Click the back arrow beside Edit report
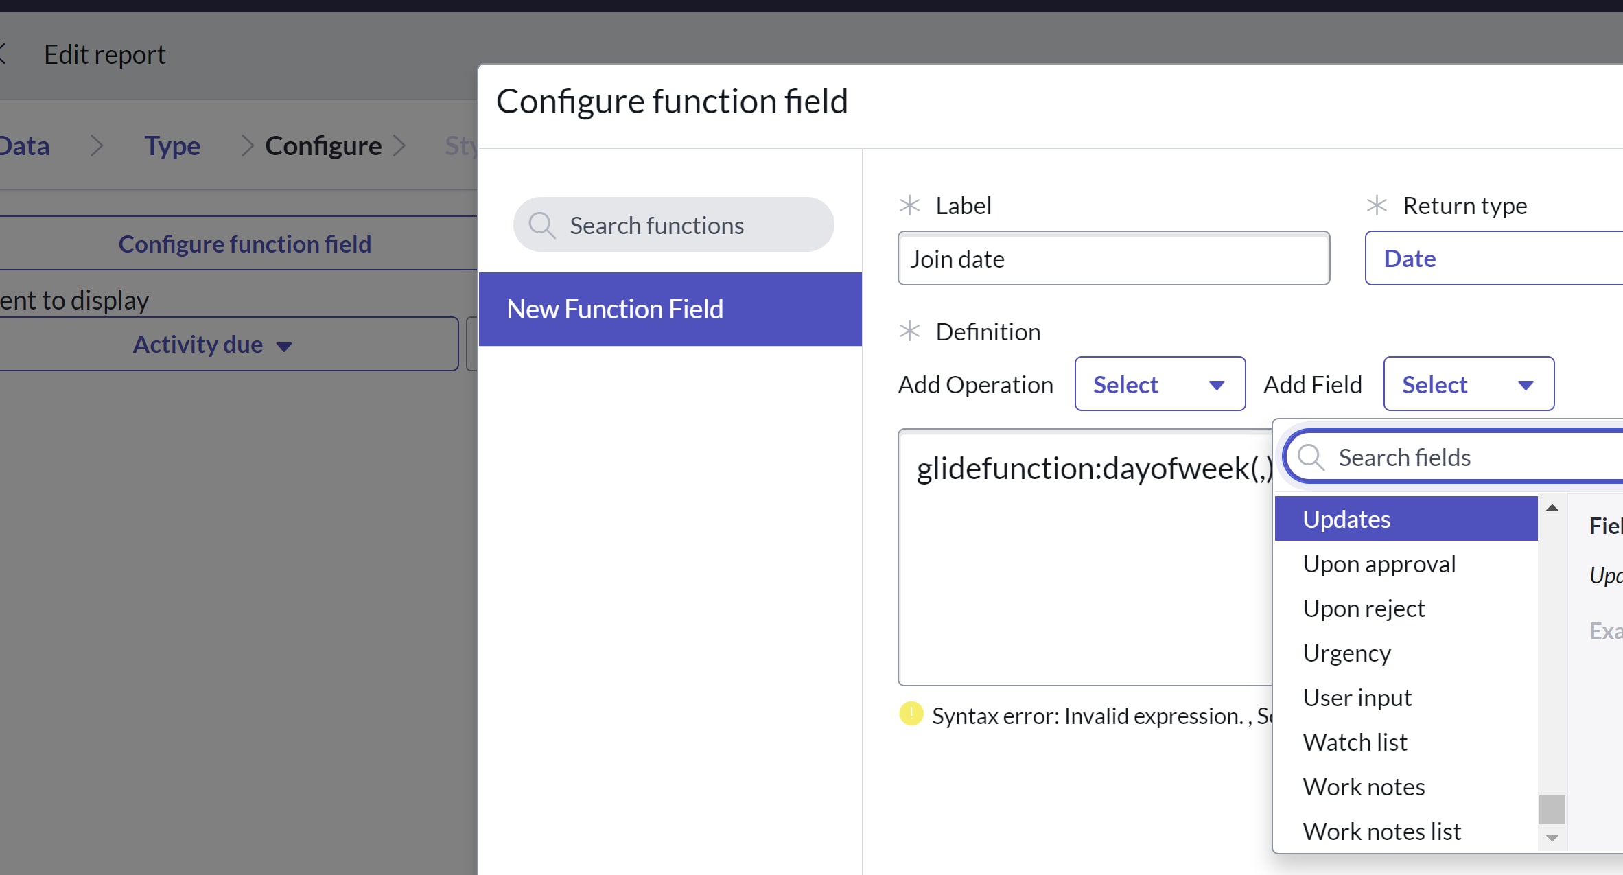Screen dimensions: 1623x875 coord(3,54)
